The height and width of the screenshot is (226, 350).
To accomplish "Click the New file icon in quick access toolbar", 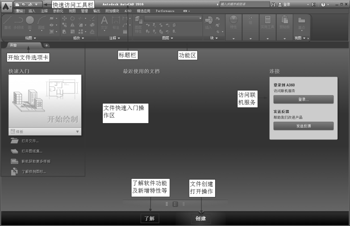I will click(x=18, y=5).
